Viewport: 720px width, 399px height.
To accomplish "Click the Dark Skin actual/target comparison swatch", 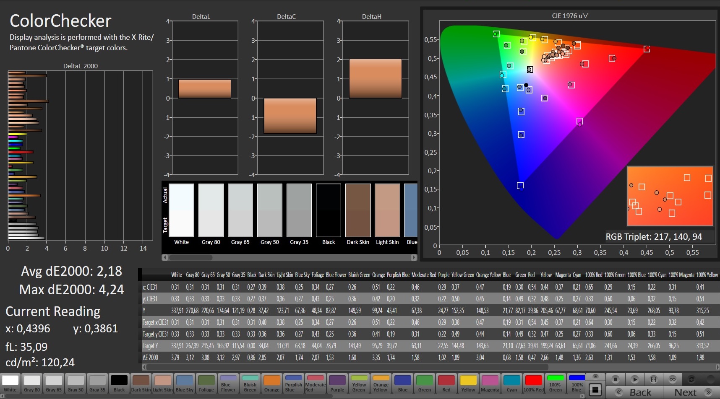I will point(358,210).
